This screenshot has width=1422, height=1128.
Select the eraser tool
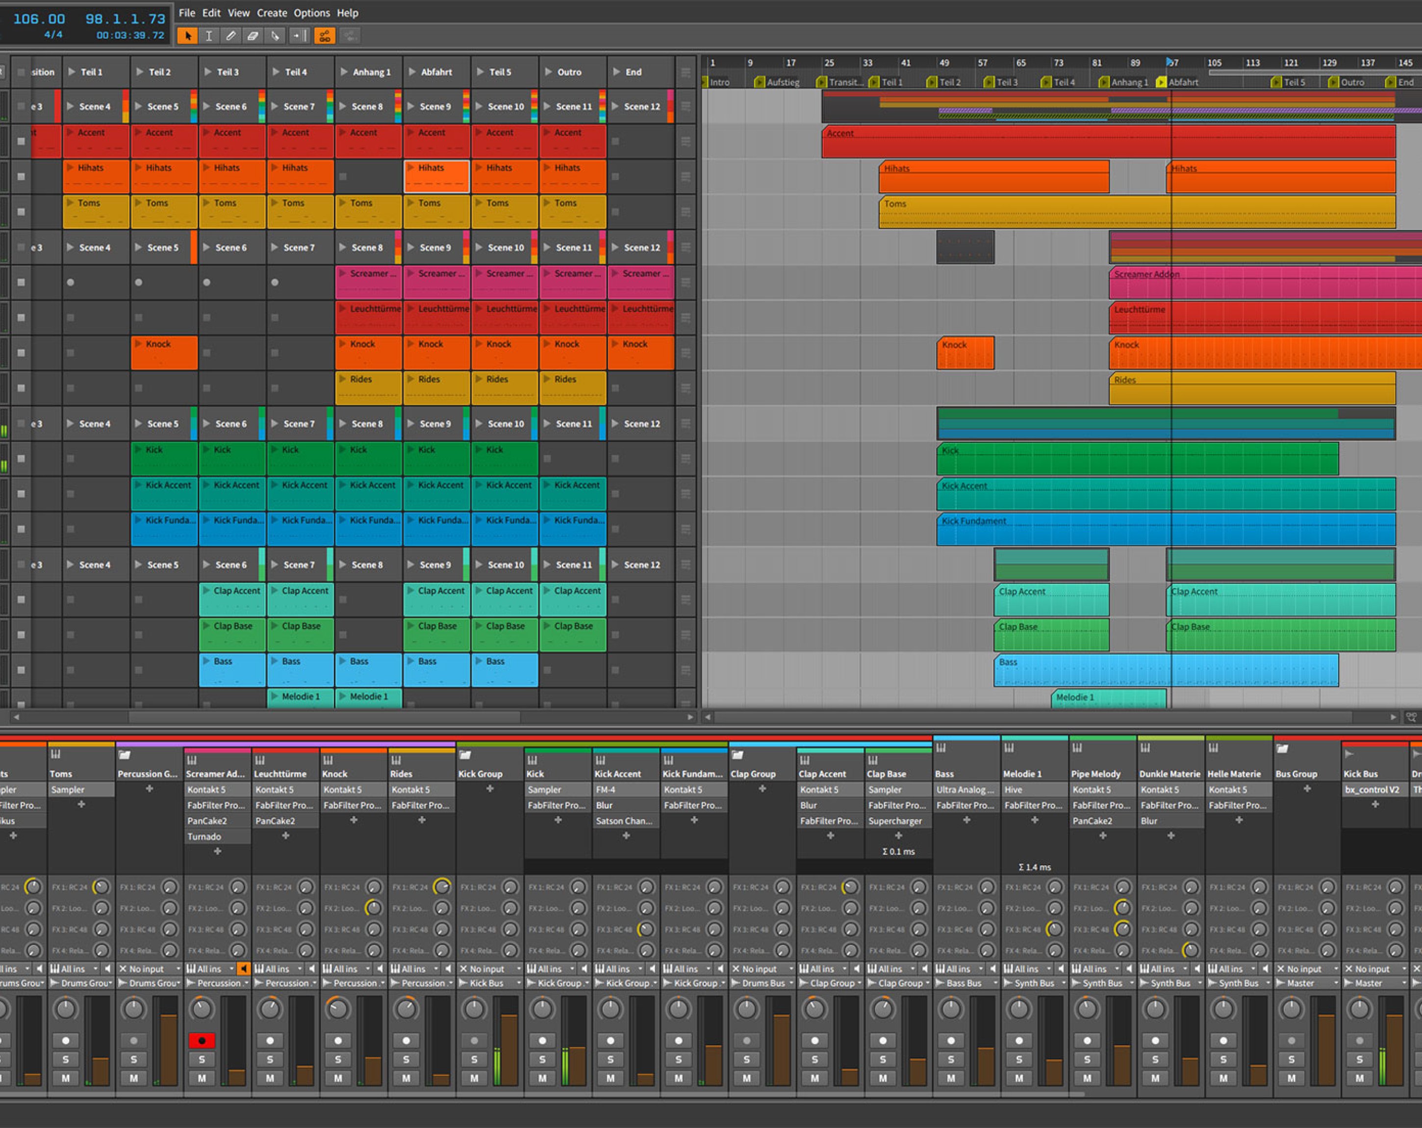pos(253,36)
